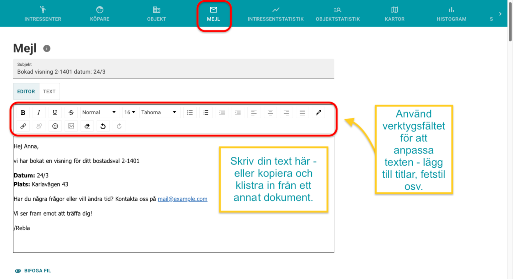The height and width of the screenshot is (279, 513).
Task: Open the font size 16 dropdown
Action: [130, 112]
